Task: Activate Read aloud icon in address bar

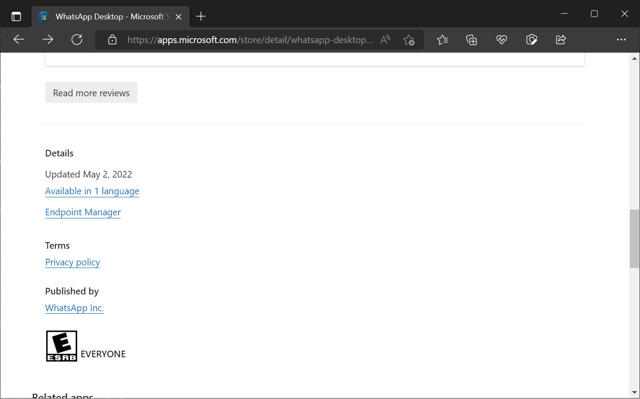Action: point(385,40)
